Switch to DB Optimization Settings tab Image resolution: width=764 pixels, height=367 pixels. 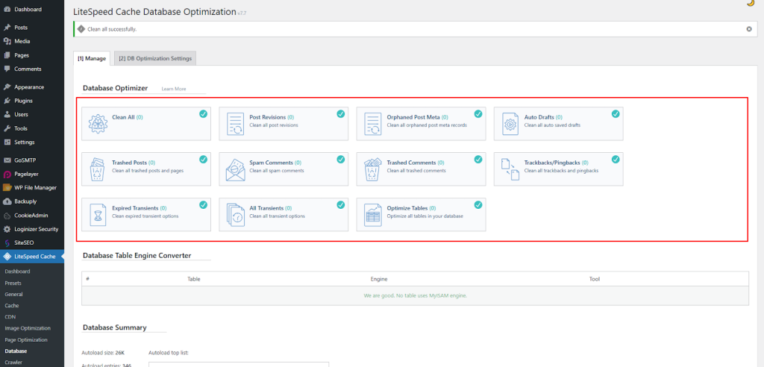tap(155, 58)
